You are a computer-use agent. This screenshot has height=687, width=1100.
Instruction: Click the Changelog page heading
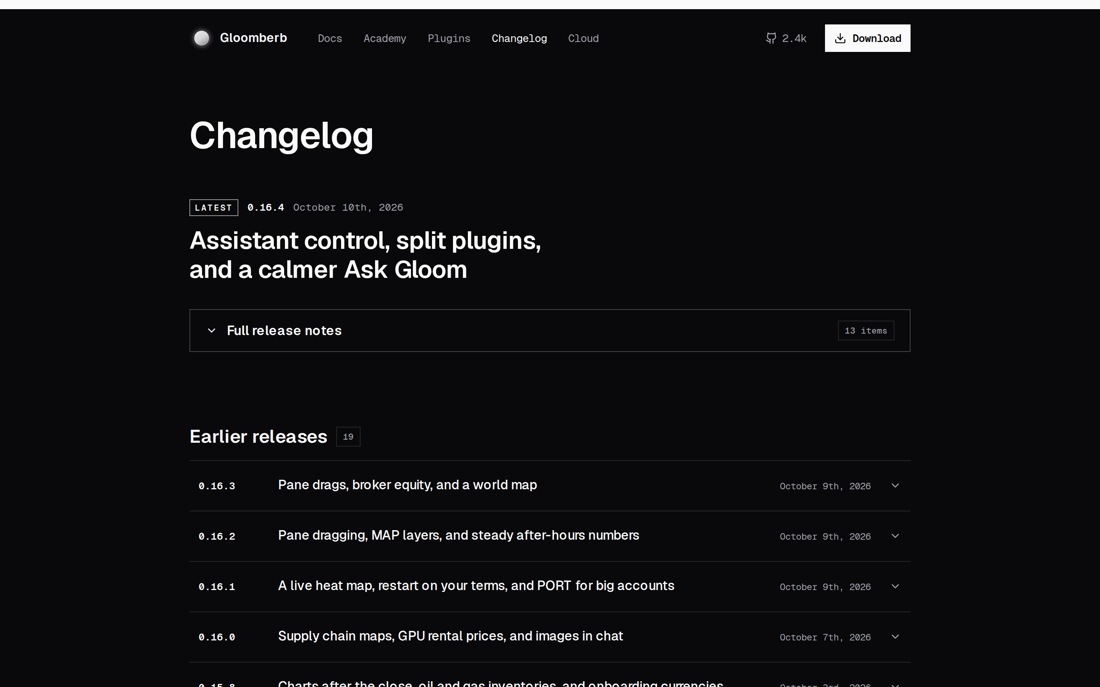tap(281, 136)
